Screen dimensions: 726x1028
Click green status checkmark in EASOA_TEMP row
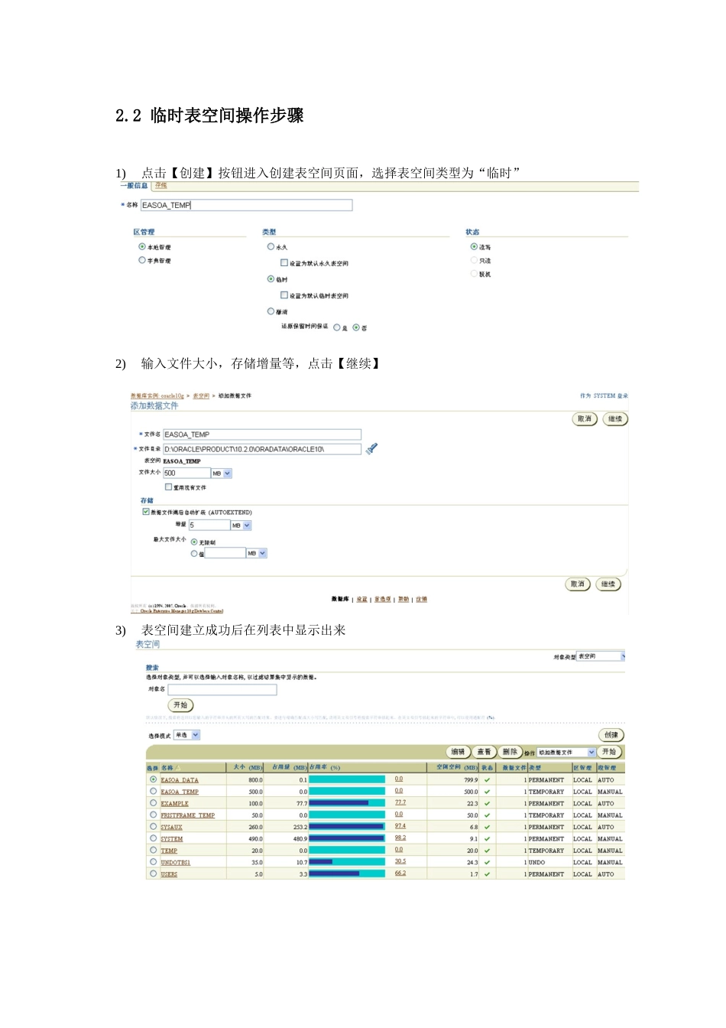click(x=487, y=792)
